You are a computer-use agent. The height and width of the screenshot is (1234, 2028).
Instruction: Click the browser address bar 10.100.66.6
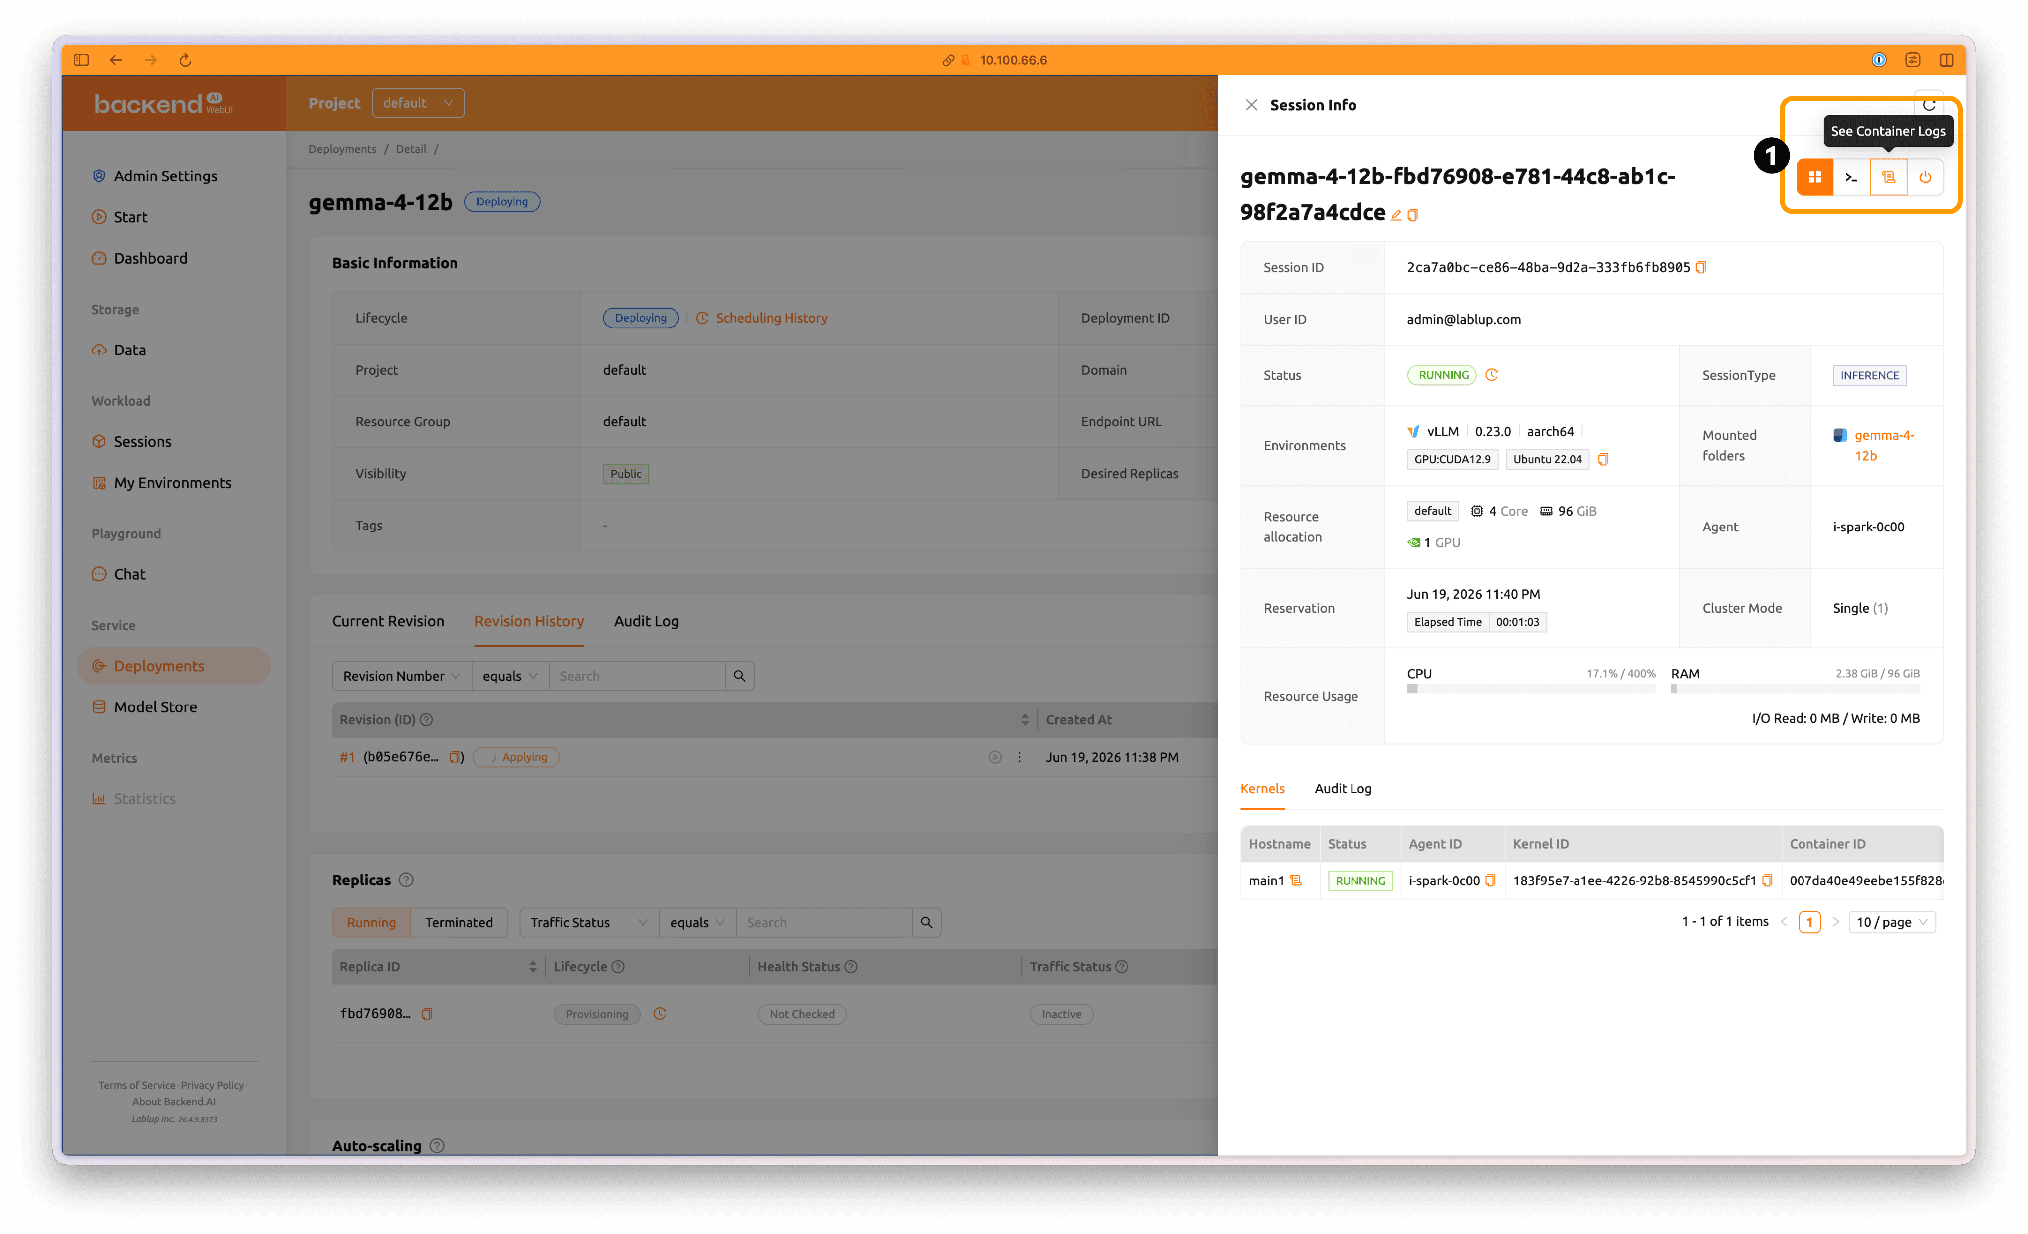point(1013,60)
